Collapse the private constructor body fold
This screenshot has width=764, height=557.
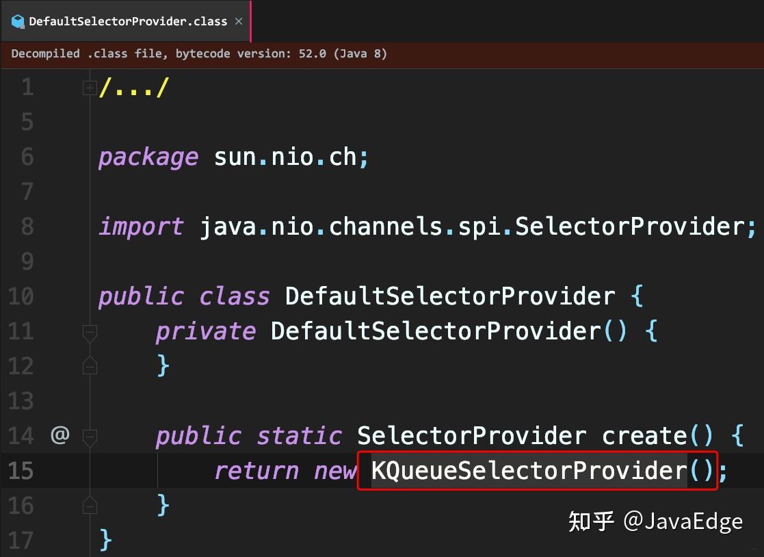(x=90, y=332)
